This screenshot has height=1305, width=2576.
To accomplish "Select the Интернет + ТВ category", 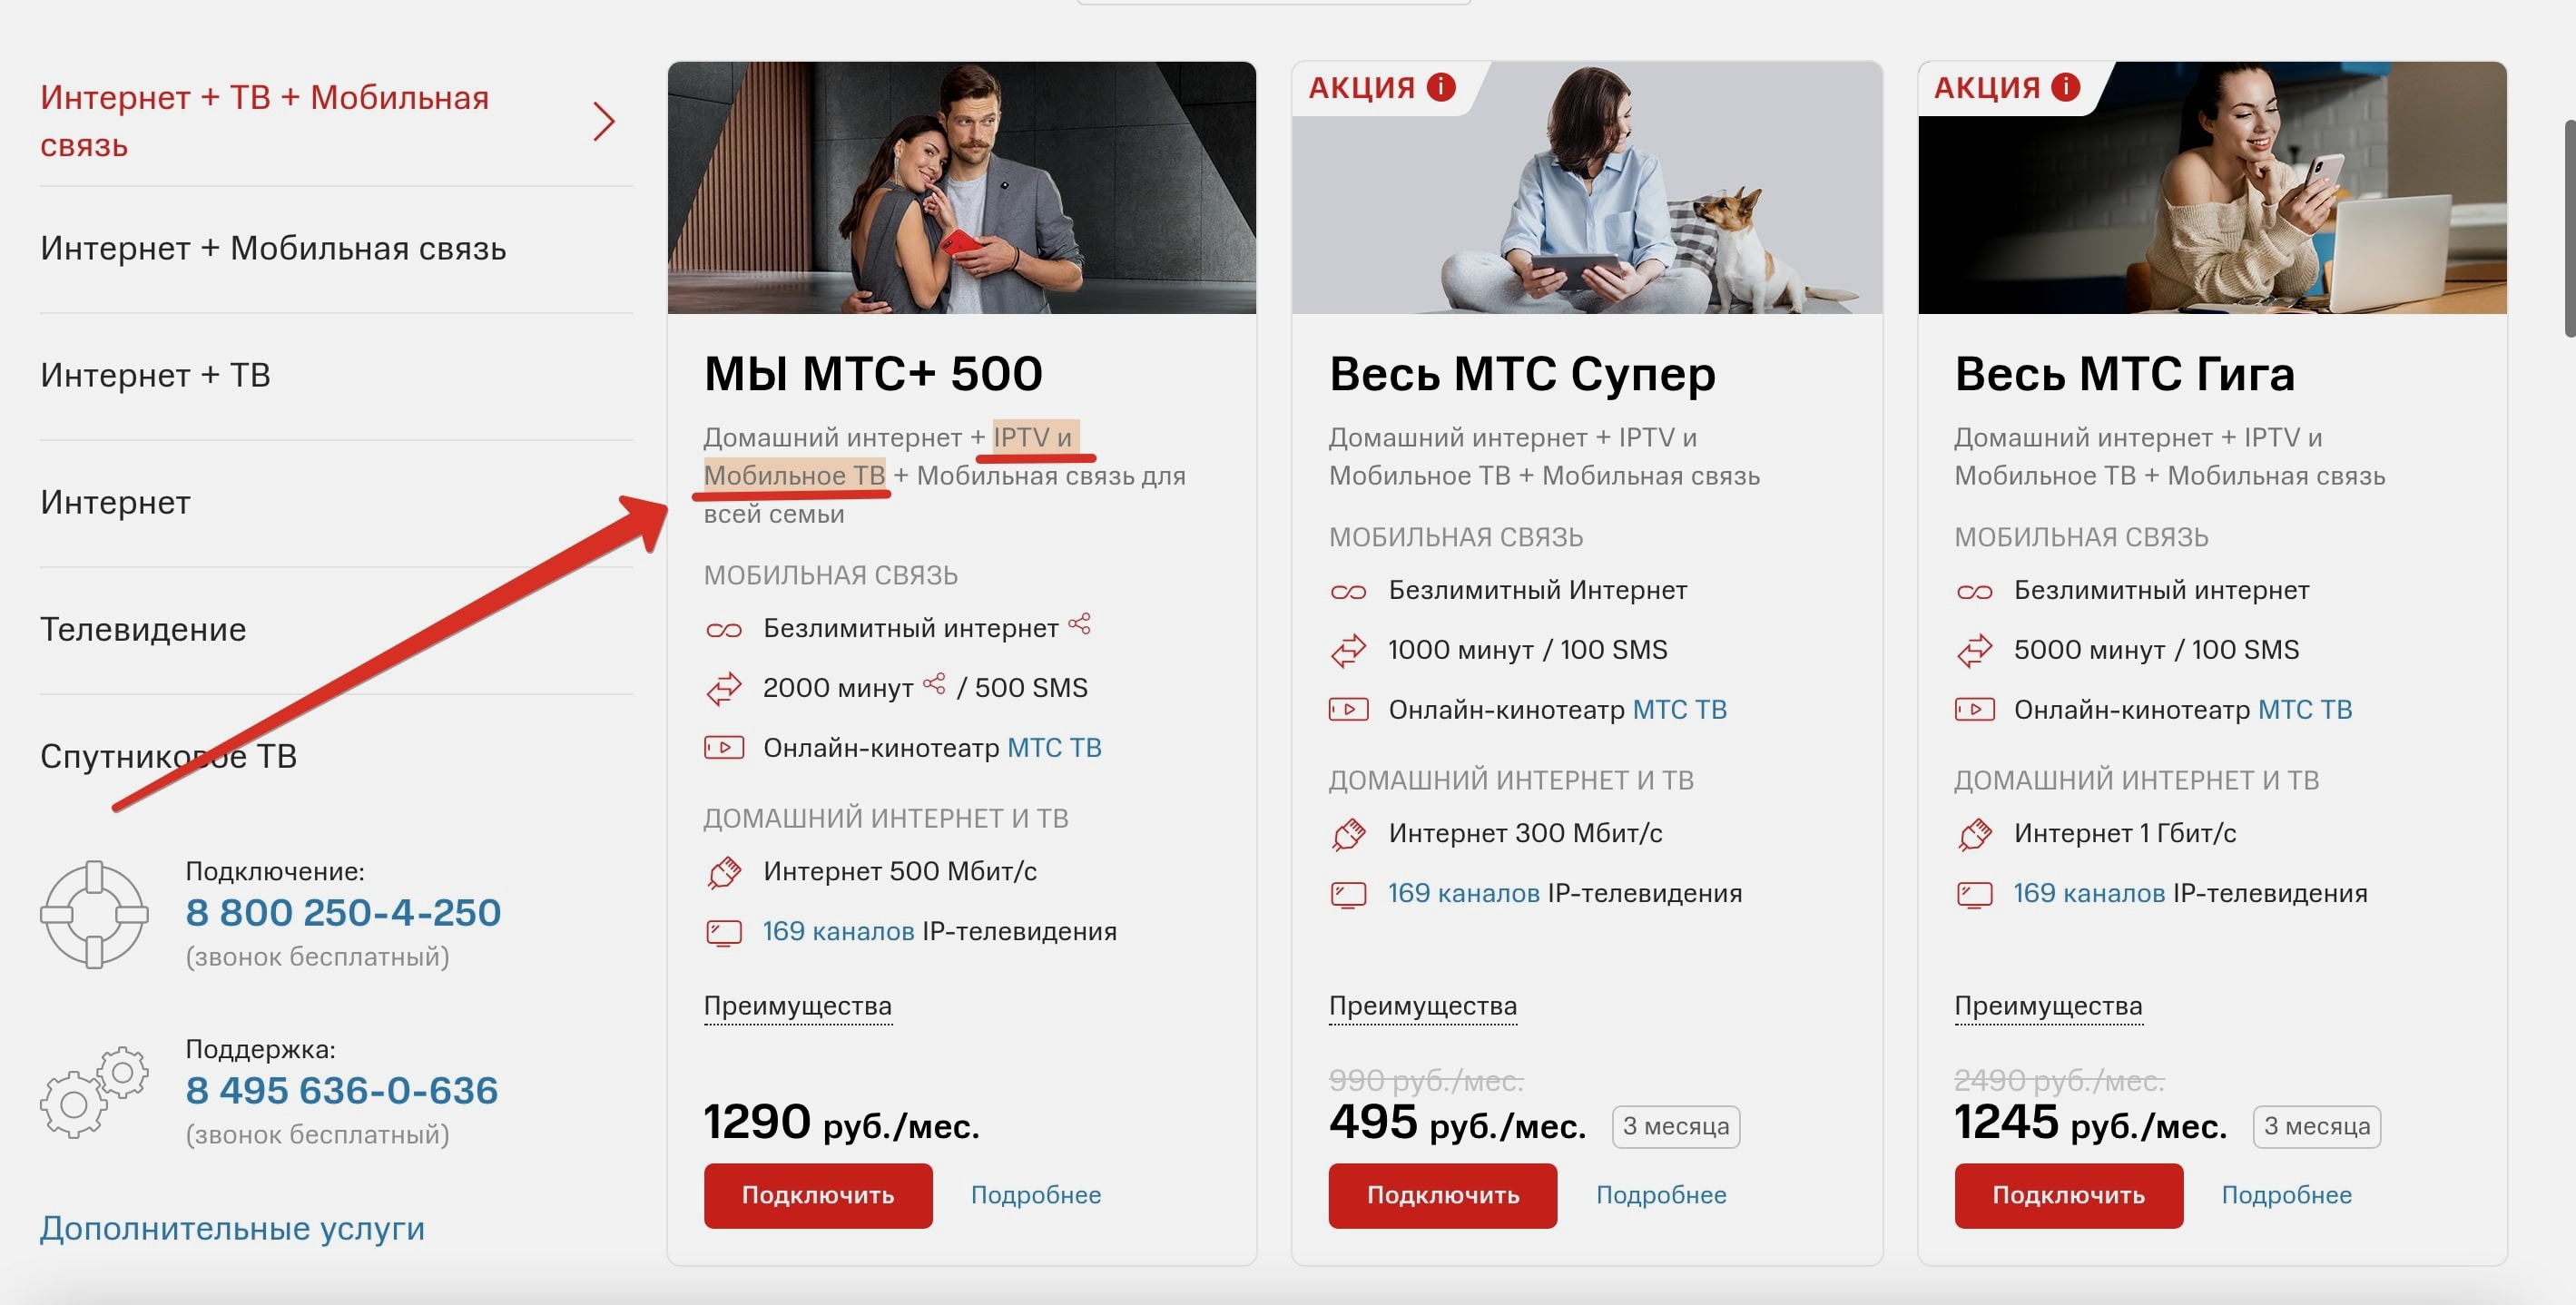I will [155, 375].
